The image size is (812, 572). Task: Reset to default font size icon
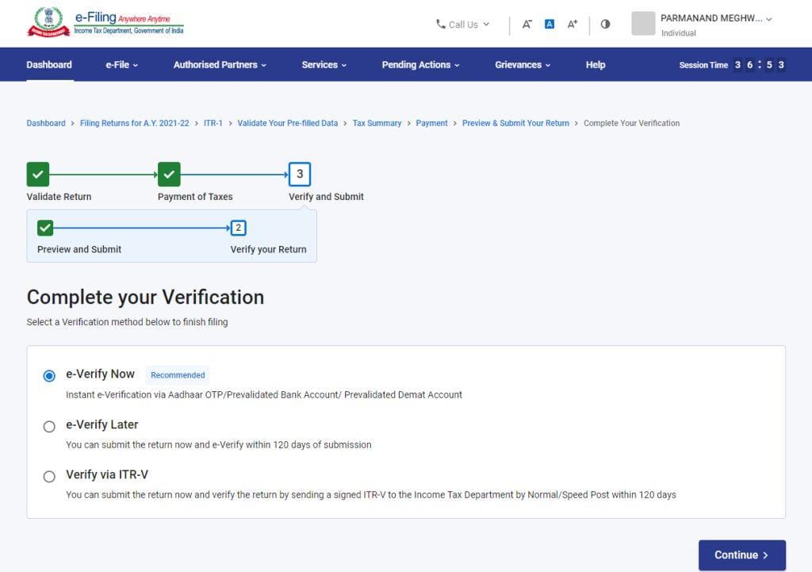click(550, 24)
